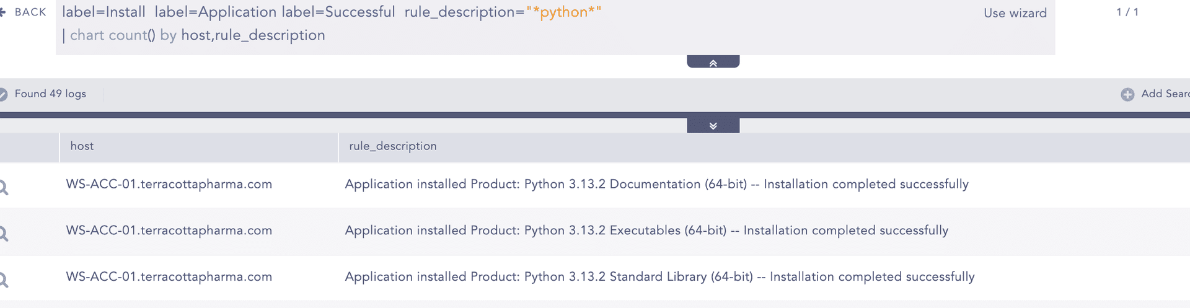Image resolution: width=1190 pixels, height=308 pixels.
Task: Sort by the host column header
Action: click(x=82, y=146)
